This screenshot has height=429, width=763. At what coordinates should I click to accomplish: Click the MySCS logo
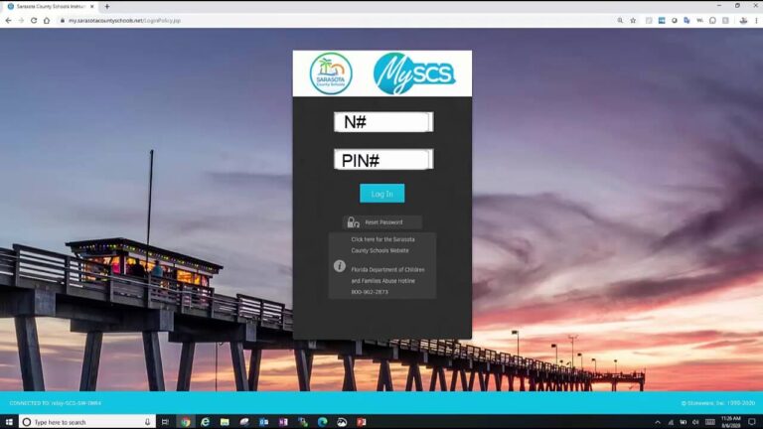[x=414, y=73]
